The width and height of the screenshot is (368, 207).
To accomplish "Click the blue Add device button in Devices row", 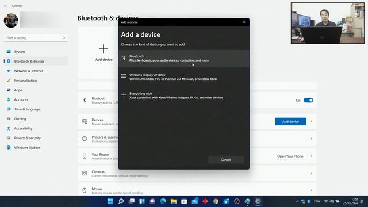I will coord(290,121).
